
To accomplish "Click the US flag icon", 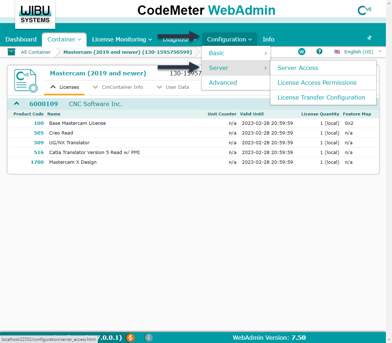I will click(x=337, y=52).
